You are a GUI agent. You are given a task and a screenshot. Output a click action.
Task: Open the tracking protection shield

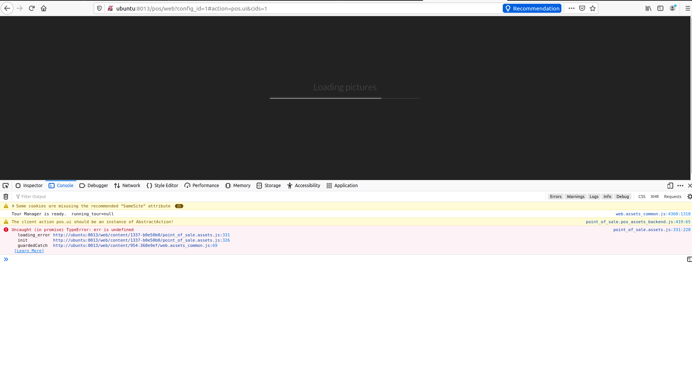pyautogui.click(x=99, y=8)
